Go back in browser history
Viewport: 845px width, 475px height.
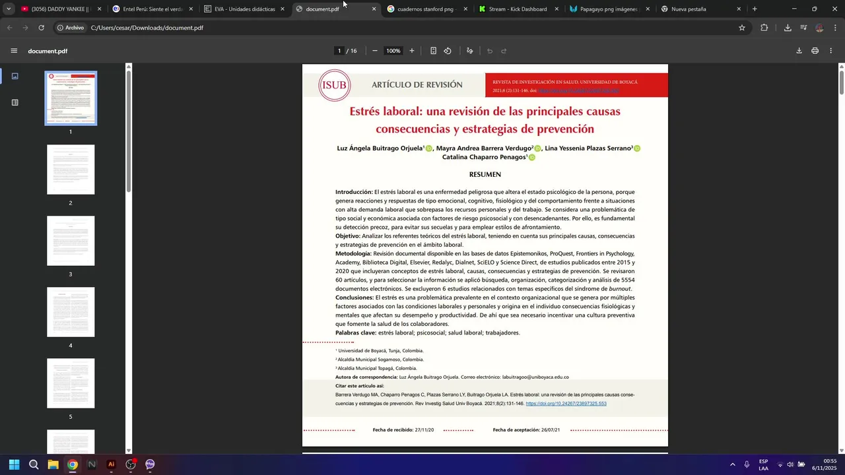pos(10,28)
